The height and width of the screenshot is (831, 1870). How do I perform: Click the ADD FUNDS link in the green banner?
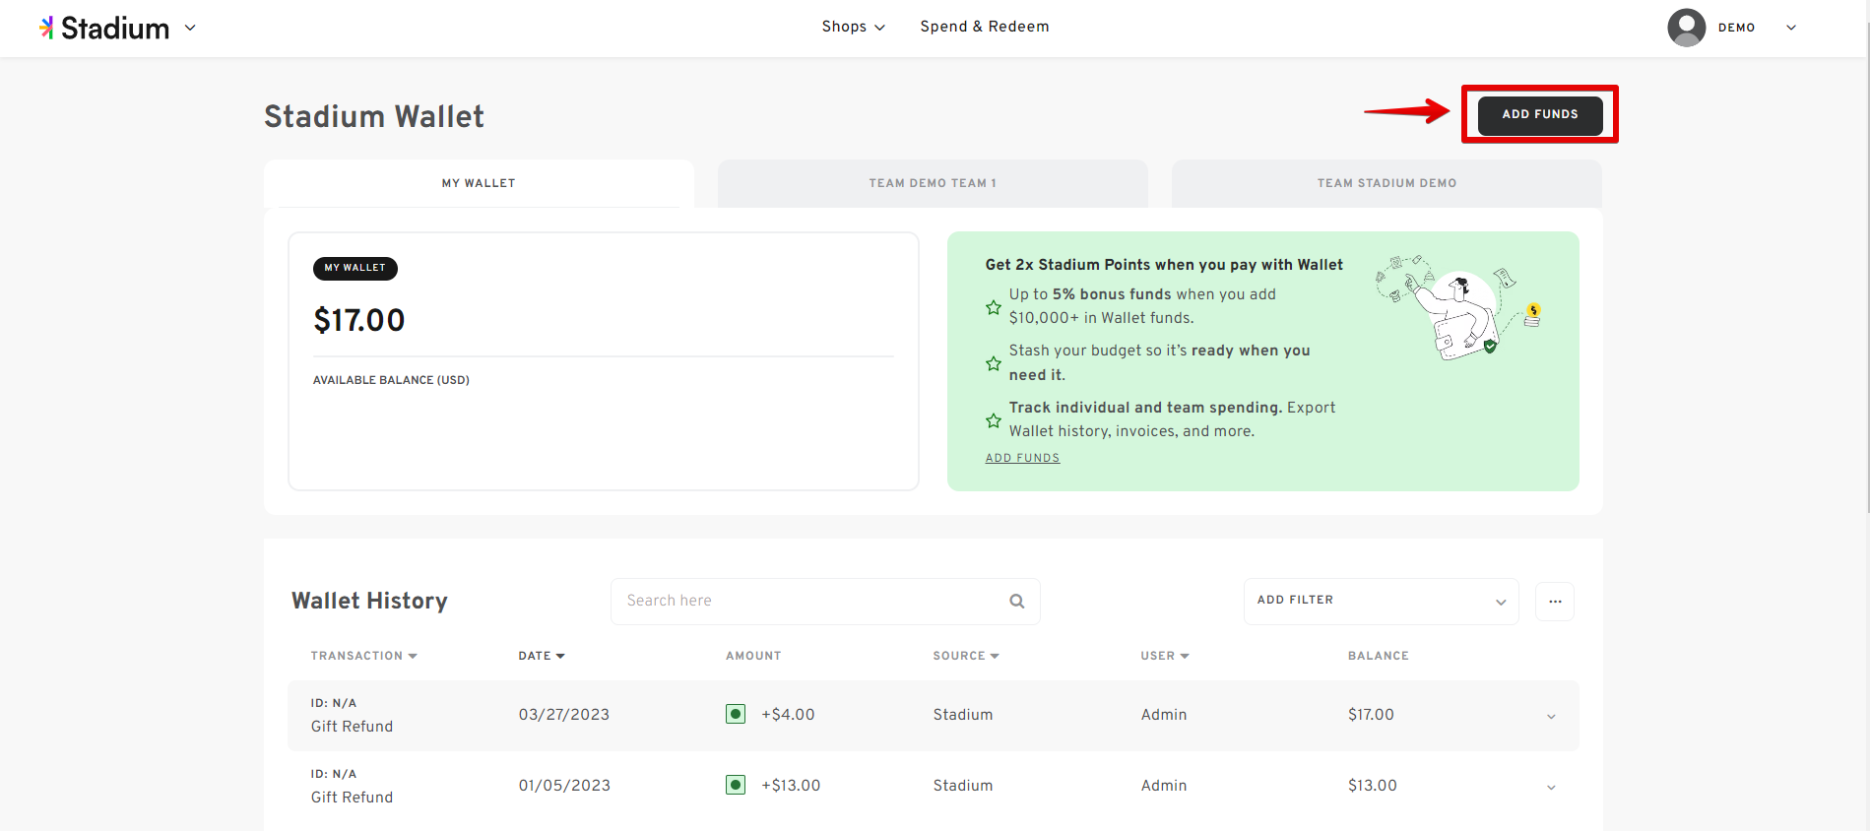coord(1022,458)
